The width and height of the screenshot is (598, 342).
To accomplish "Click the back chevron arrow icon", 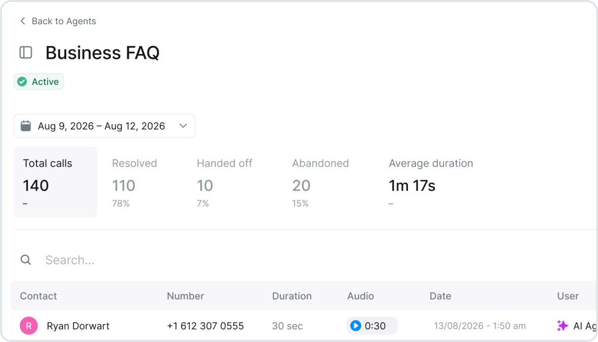I will pos(22,21).
